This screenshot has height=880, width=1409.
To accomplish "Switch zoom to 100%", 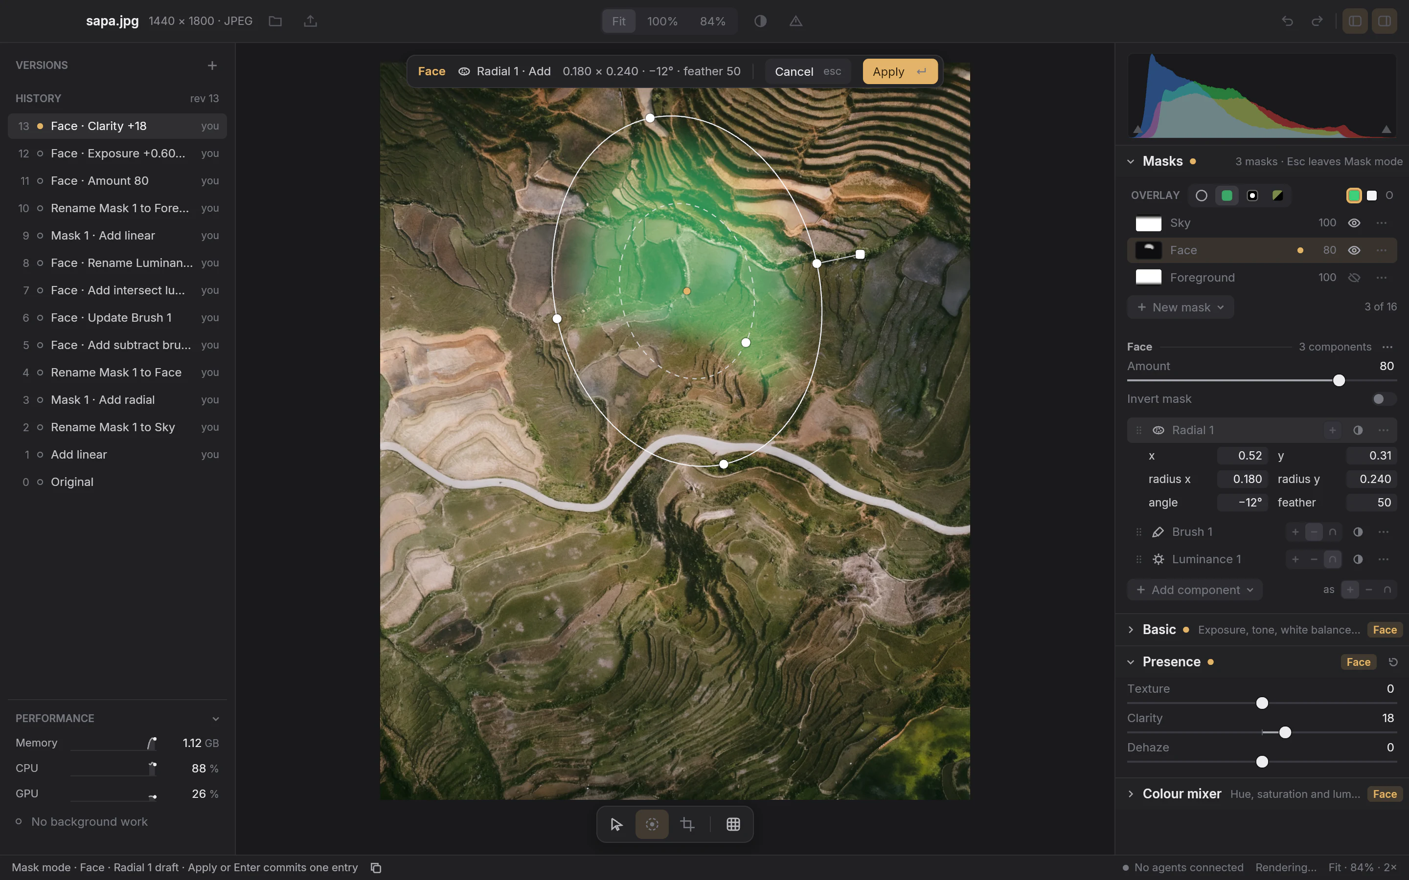I will [x=662, y=22].
